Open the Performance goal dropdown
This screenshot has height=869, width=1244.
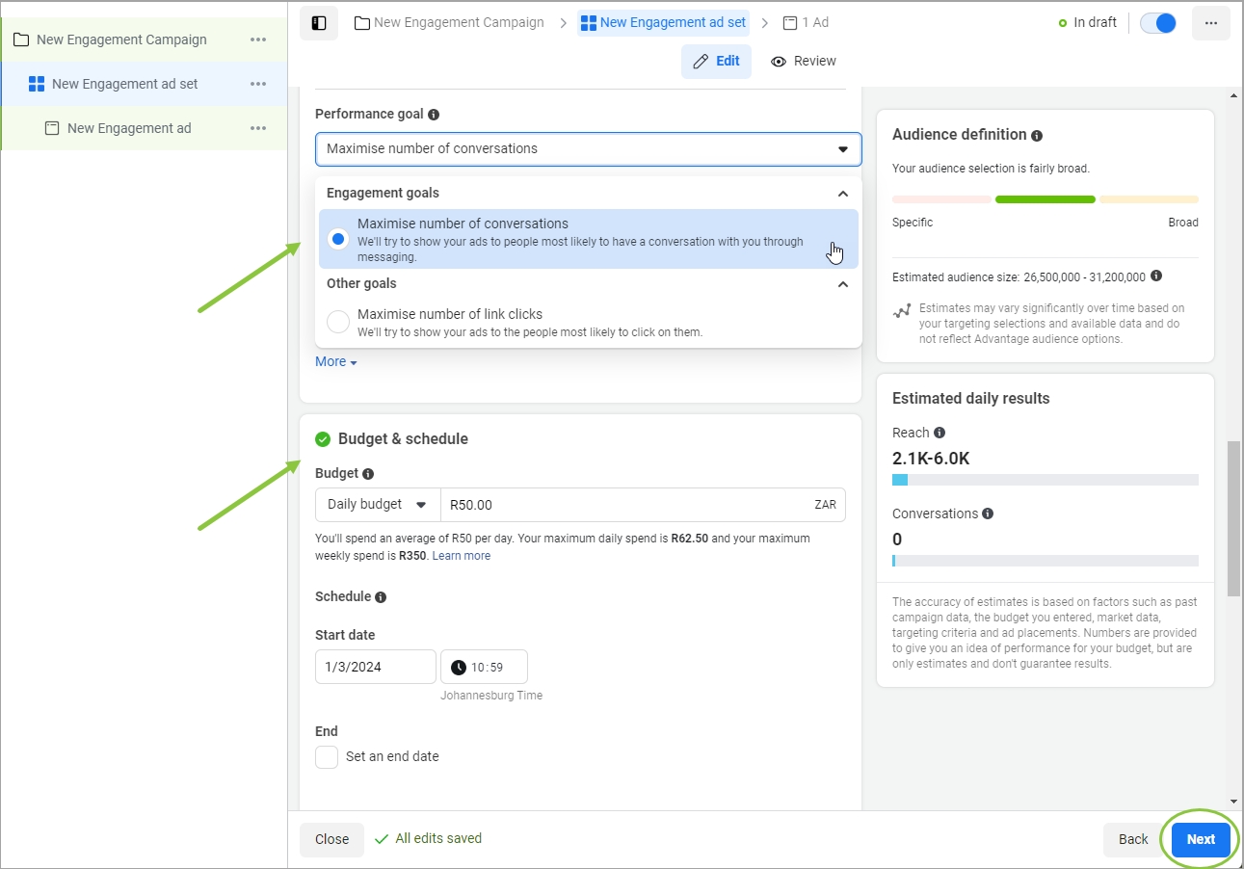click(588, 149)
